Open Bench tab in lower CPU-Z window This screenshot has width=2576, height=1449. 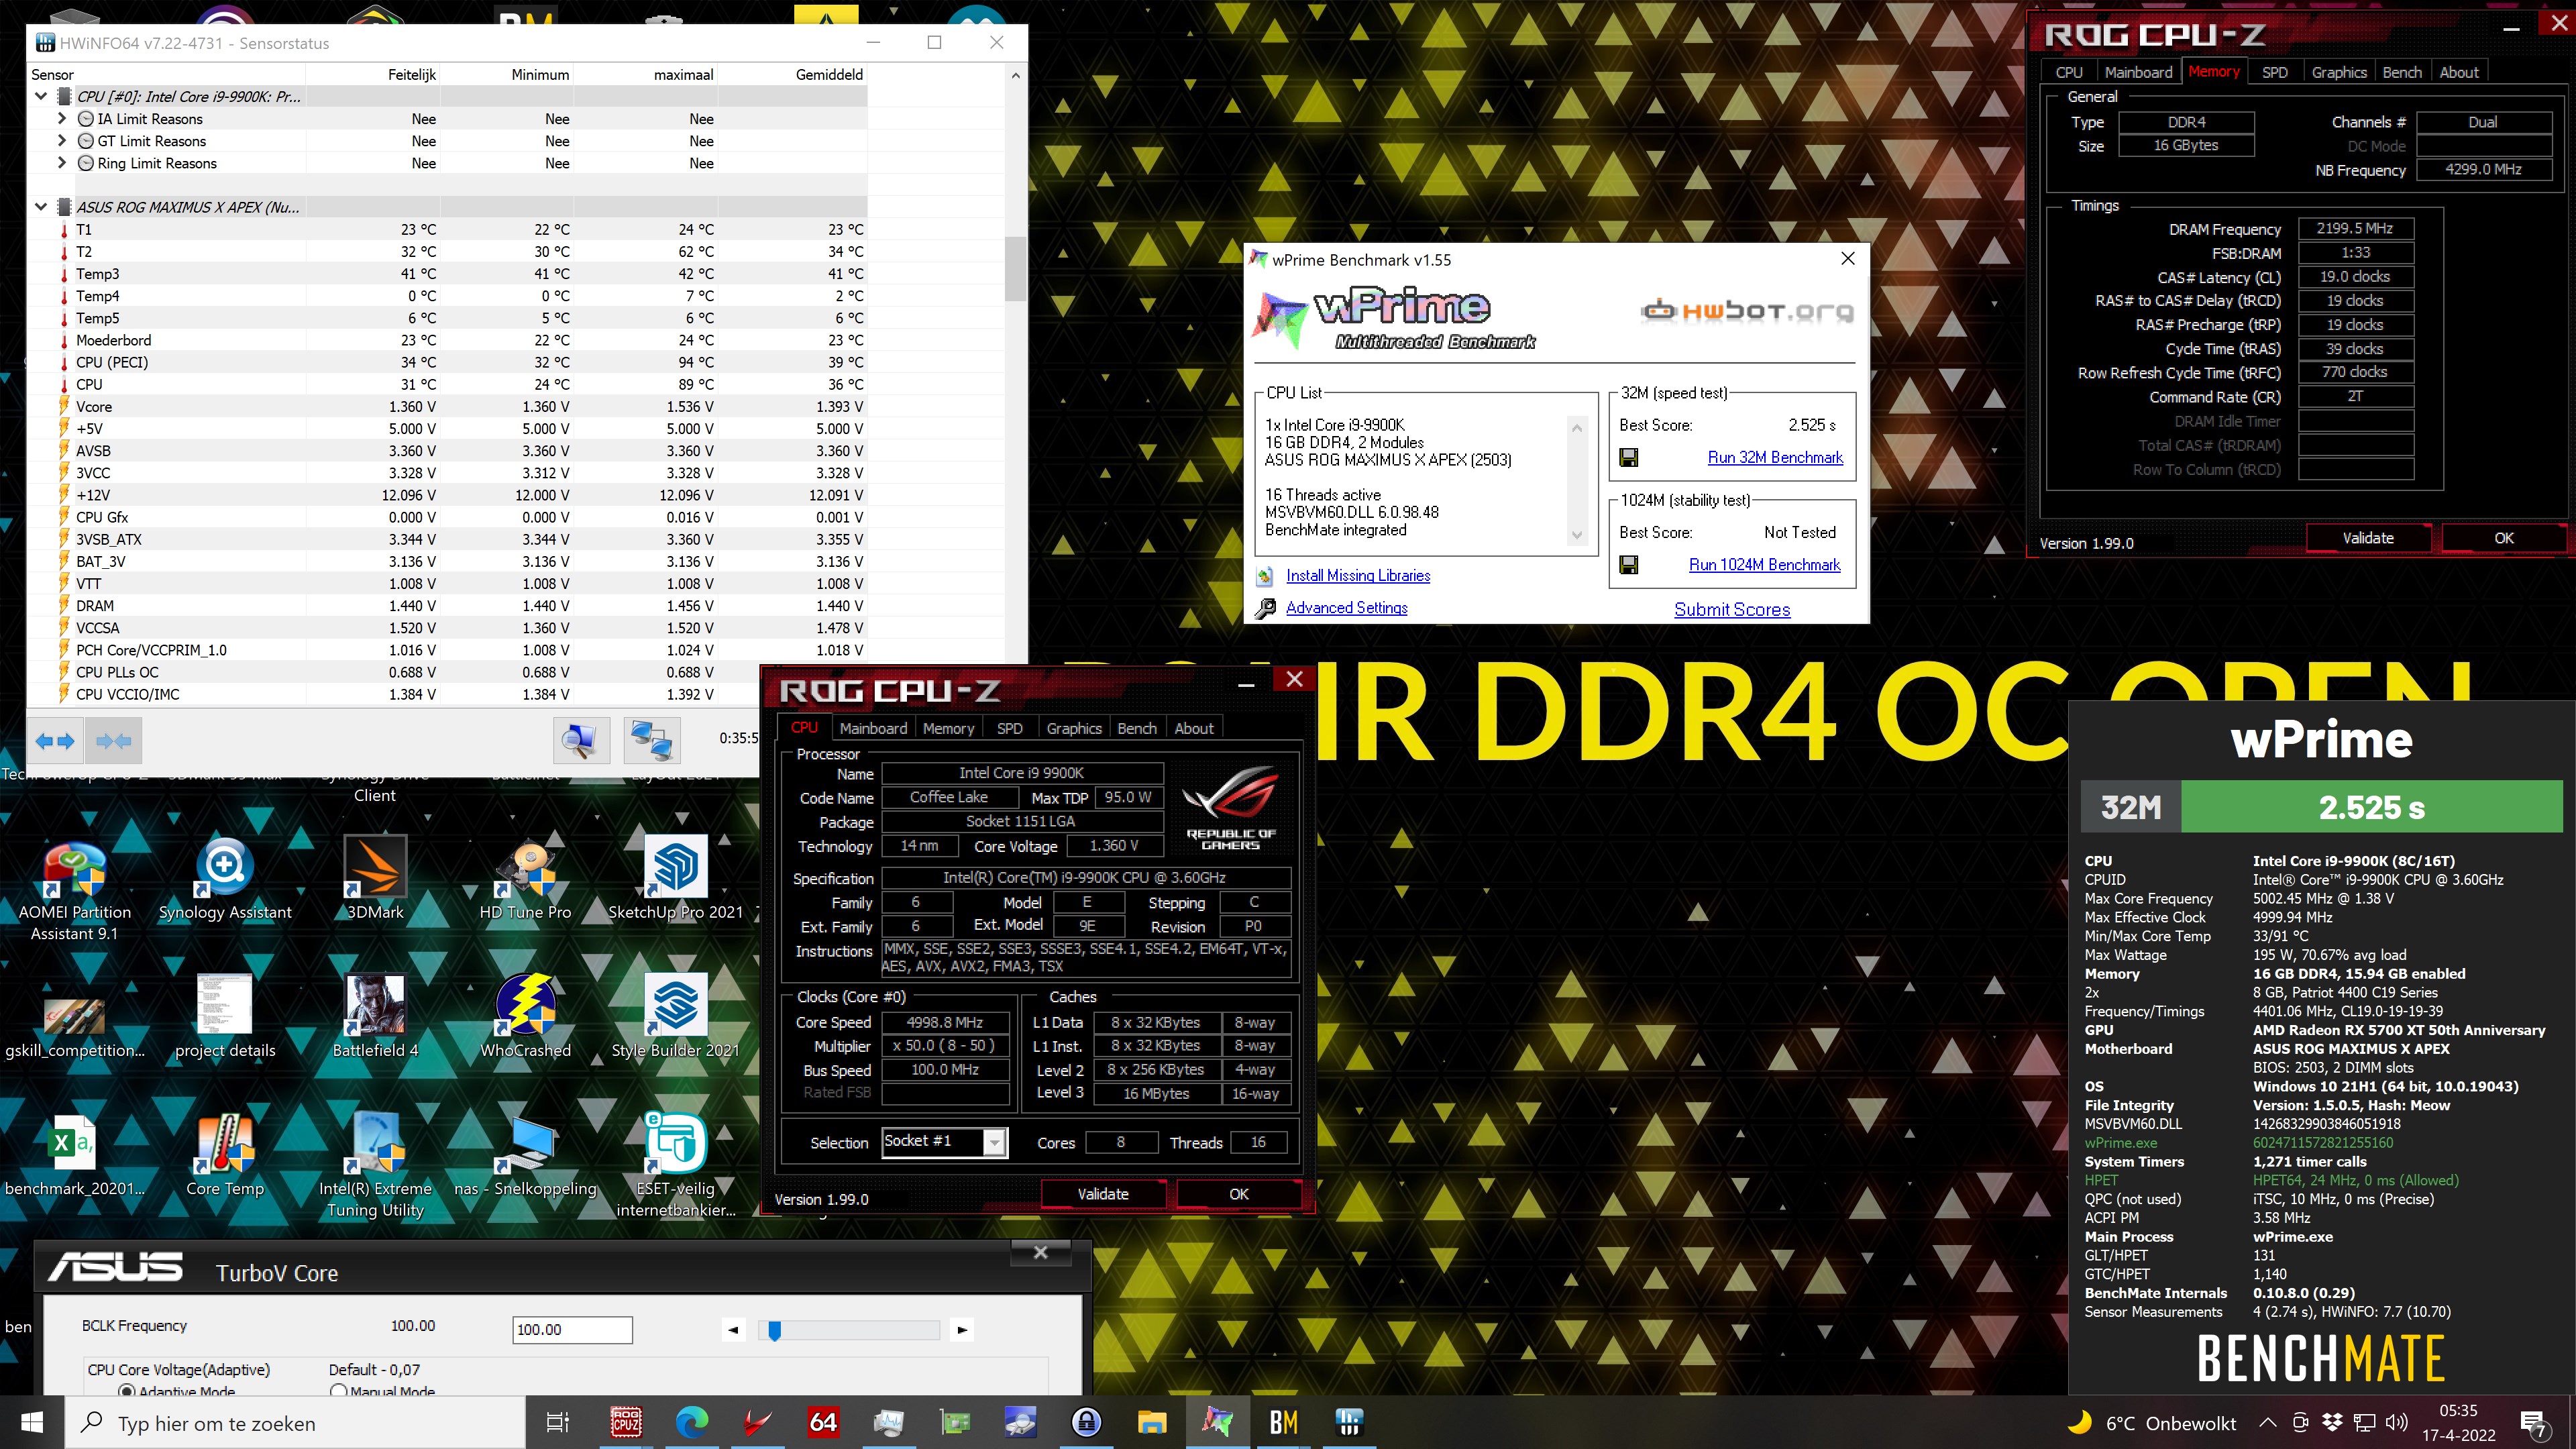(1137, 728)
